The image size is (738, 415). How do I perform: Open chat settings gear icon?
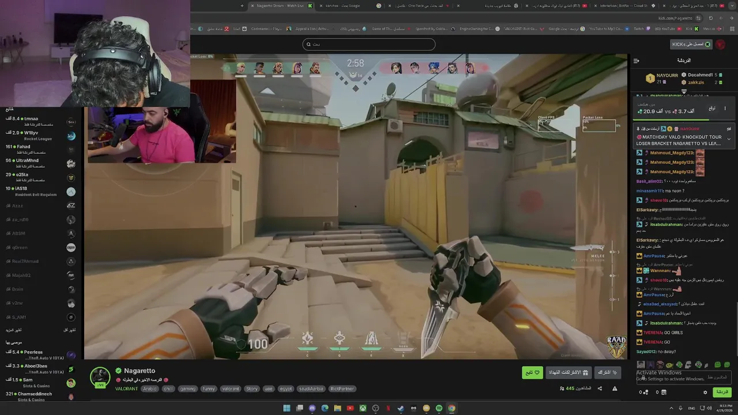point(705,393)
